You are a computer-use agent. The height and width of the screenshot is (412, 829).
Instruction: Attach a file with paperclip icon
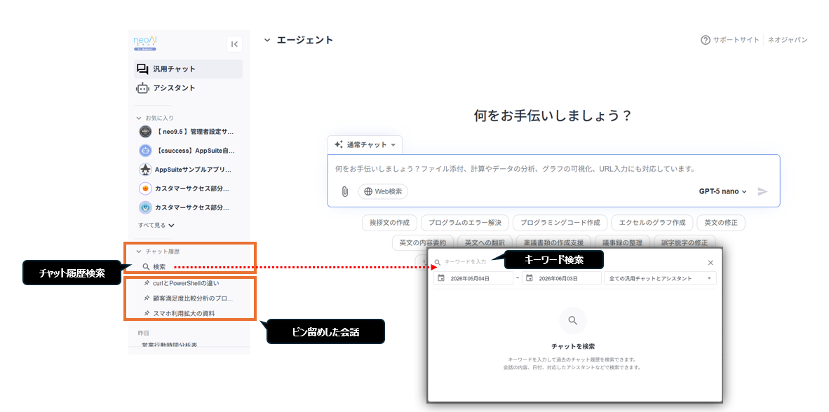coord(344,191)
